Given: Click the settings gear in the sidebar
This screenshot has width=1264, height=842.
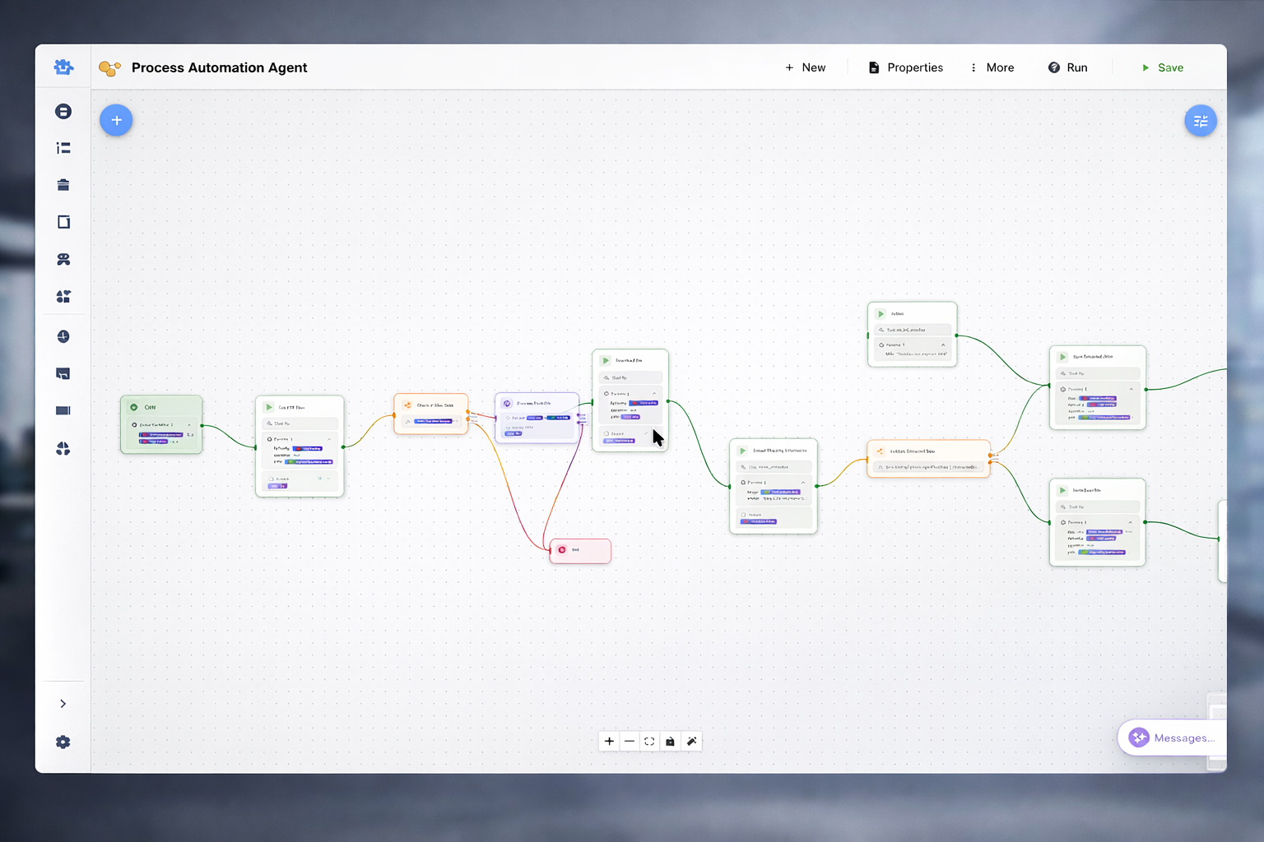Looking at the screenshot, I should (63, 742).
